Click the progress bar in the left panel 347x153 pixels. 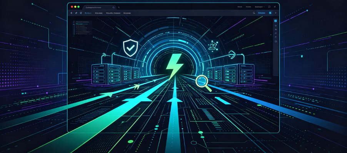[82, 24]
